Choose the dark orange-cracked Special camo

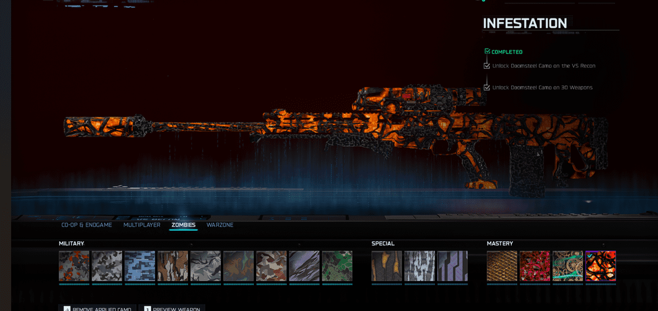[387, 266]
